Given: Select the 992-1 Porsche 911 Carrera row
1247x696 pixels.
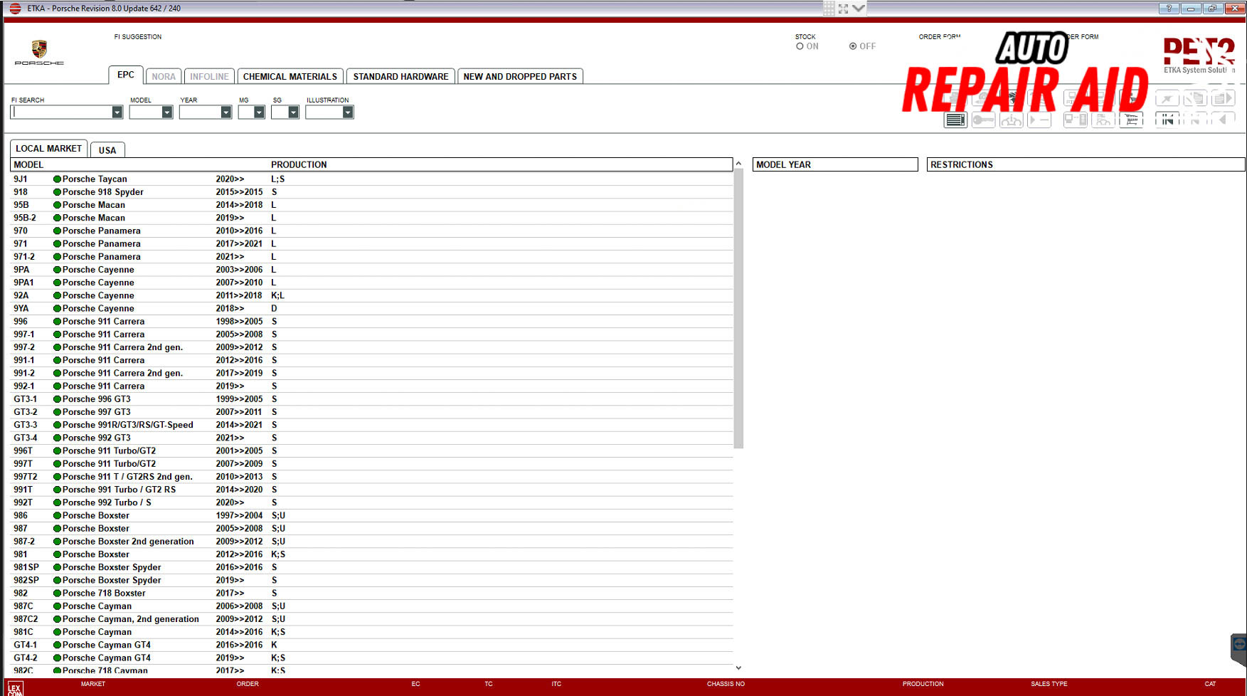Looking at the screenshot, I should click(x=371, y=386).
